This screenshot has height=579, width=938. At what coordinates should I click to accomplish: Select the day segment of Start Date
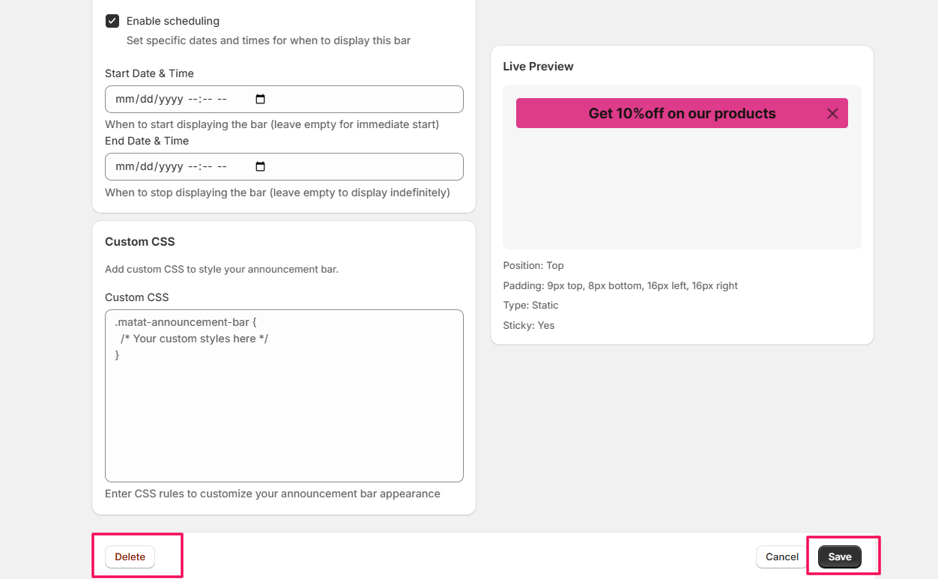pos(146,99)
